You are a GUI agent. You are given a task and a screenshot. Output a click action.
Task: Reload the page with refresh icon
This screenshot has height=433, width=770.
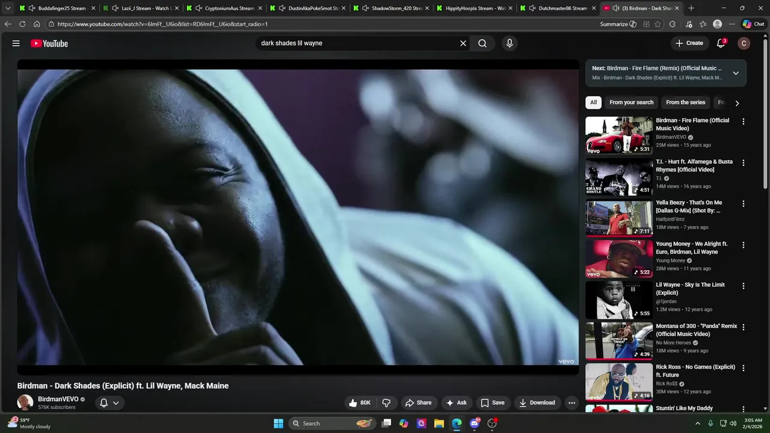(x=22, y=24)
